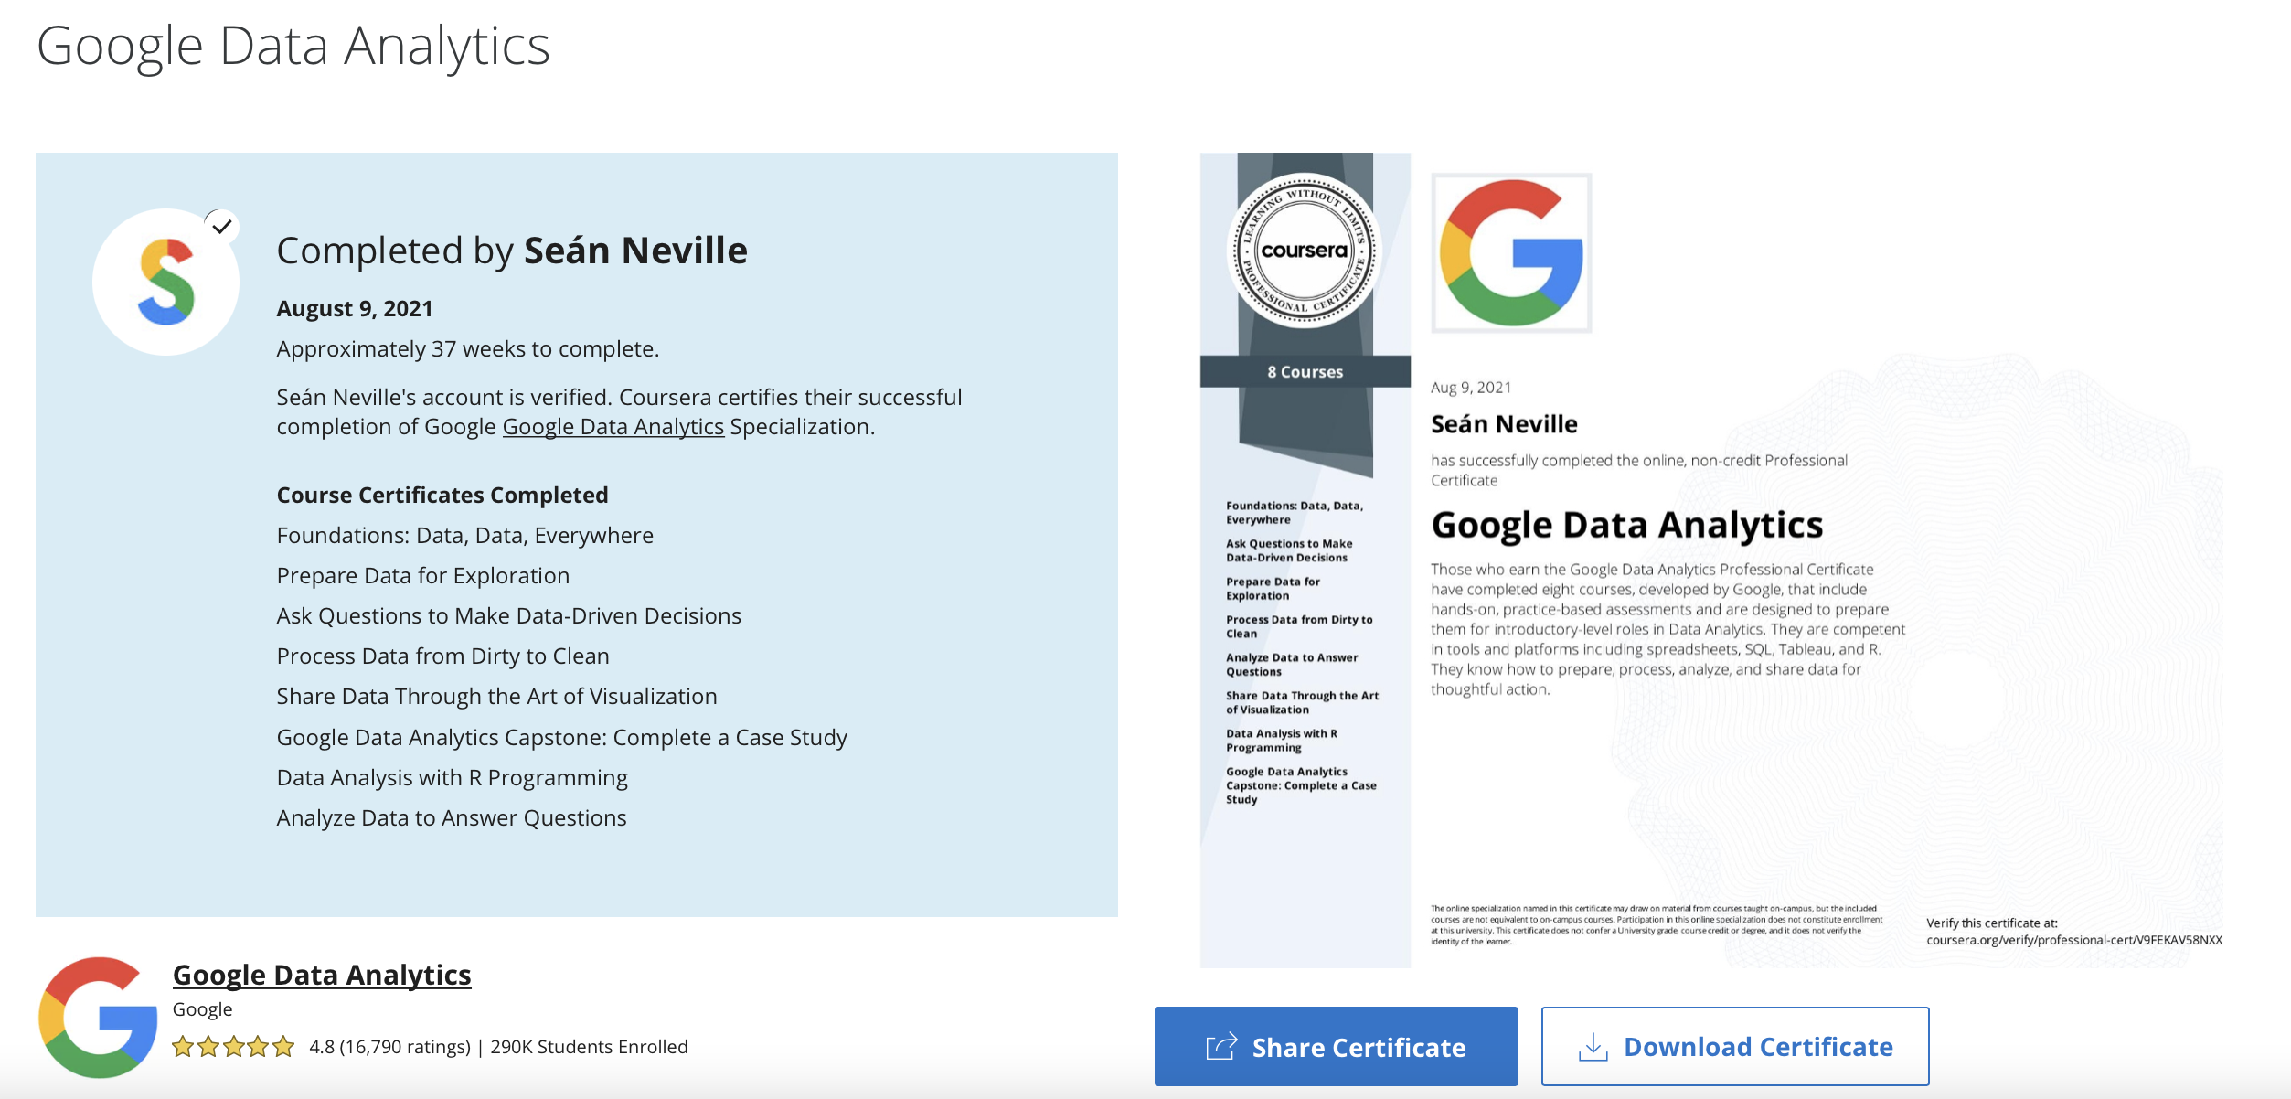
Task: Click the verified checkmark badge on the avatar
Action: click(x=221, y=226)
